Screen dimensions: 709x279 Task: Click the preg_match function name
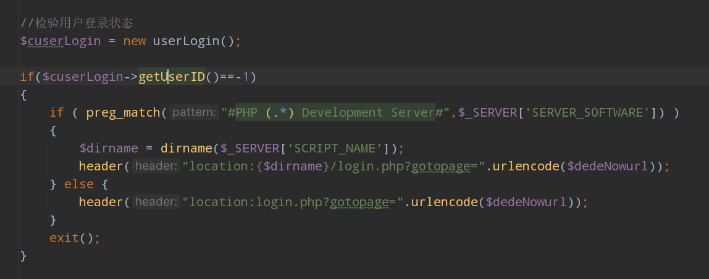pyautogui.click(x=124, y=112)
